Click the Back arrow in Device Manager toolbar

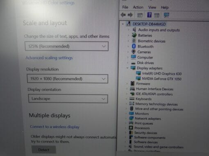(x=123, y=15)
